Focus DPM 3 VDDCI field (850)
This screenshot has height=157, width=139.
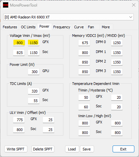click(84, 72)
